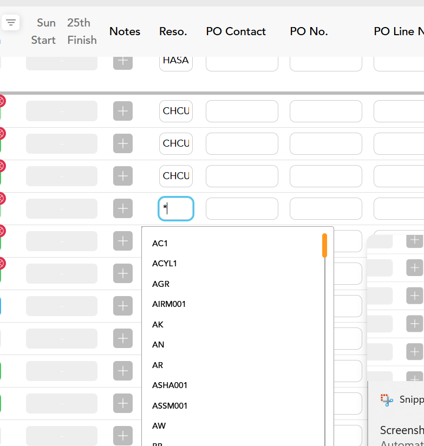Click the PO Contact column header
Image resolution: width=424 pixels, height=446 pixels.
click(x=236, y=31)
